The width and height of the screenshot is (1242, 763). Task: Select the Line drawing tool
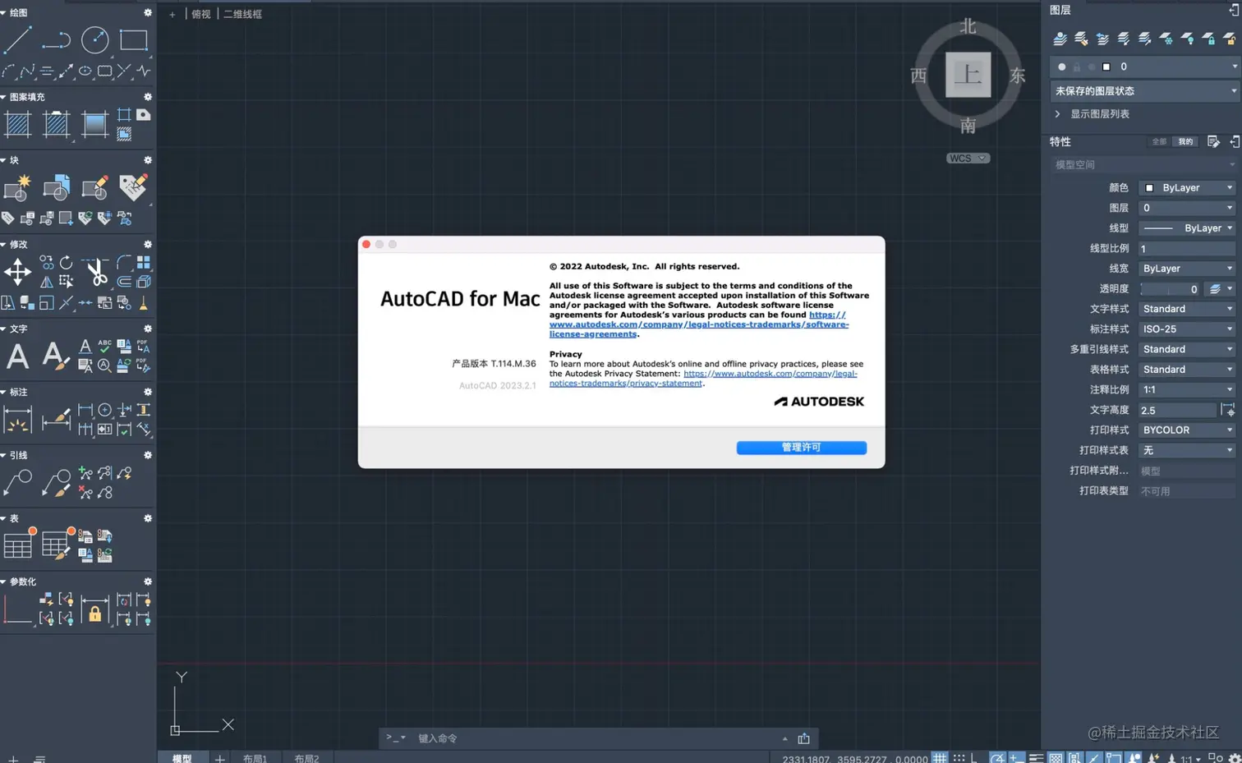point(17,39)
